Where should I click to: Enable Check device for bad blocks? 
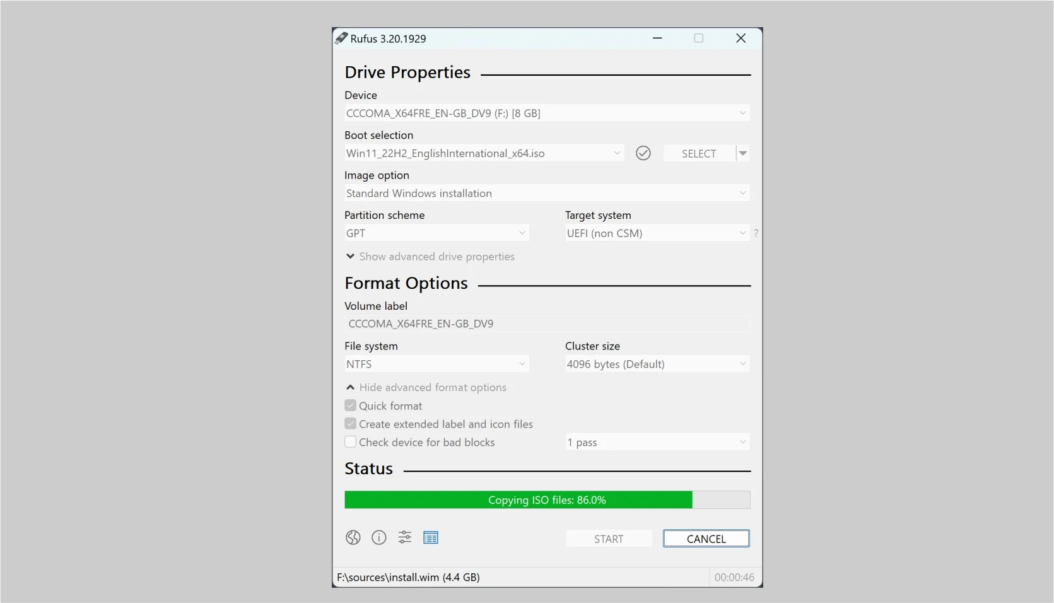pos(350,442)
